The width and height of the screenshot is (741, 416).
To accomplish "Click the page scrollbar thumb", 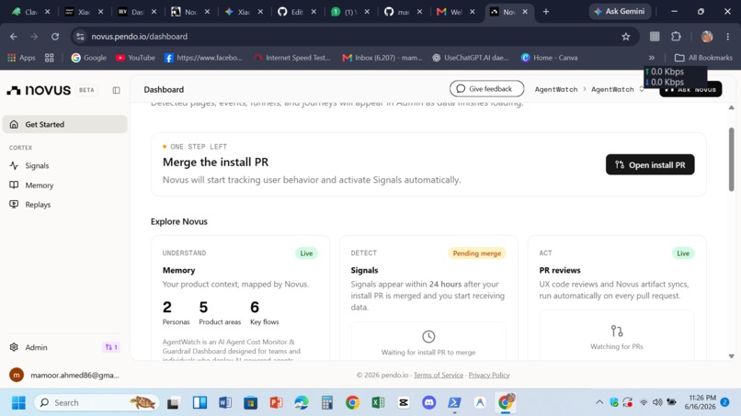I will pyautogui.click(x=731, y=159).
